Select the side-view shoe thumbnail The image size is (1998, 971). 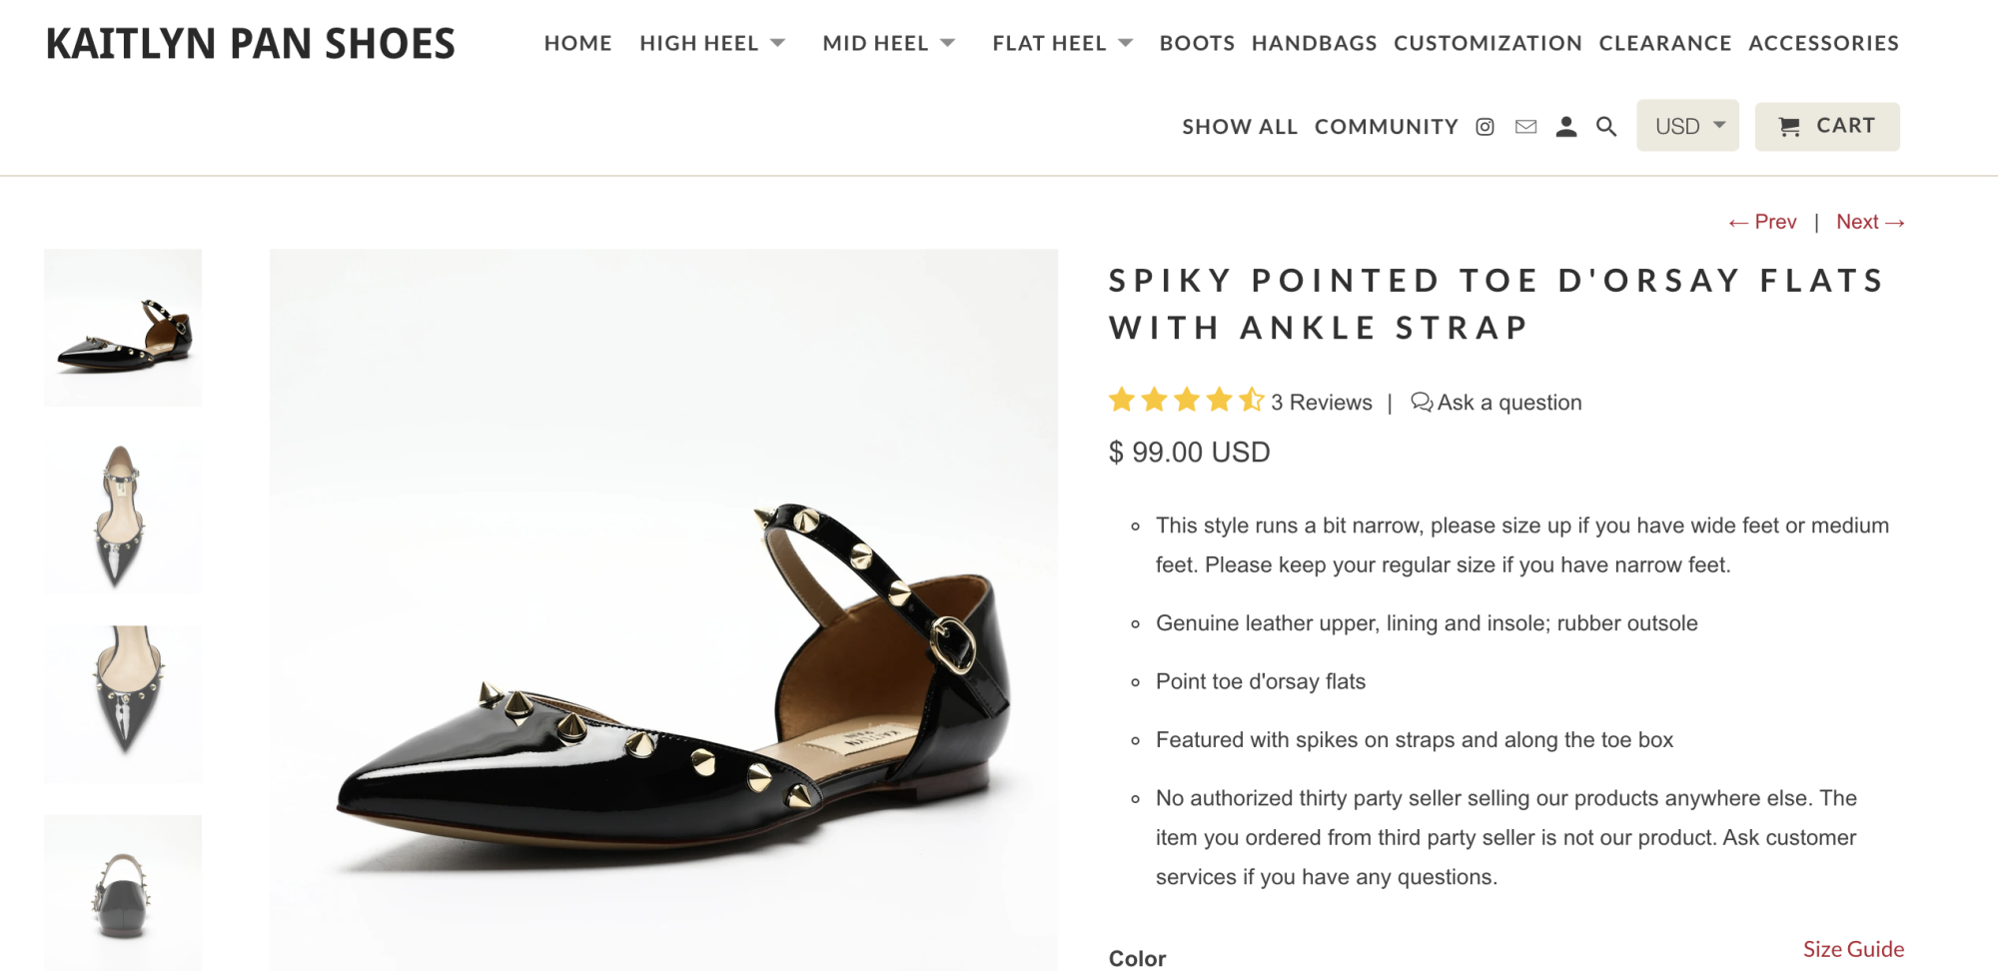point(123,328)
